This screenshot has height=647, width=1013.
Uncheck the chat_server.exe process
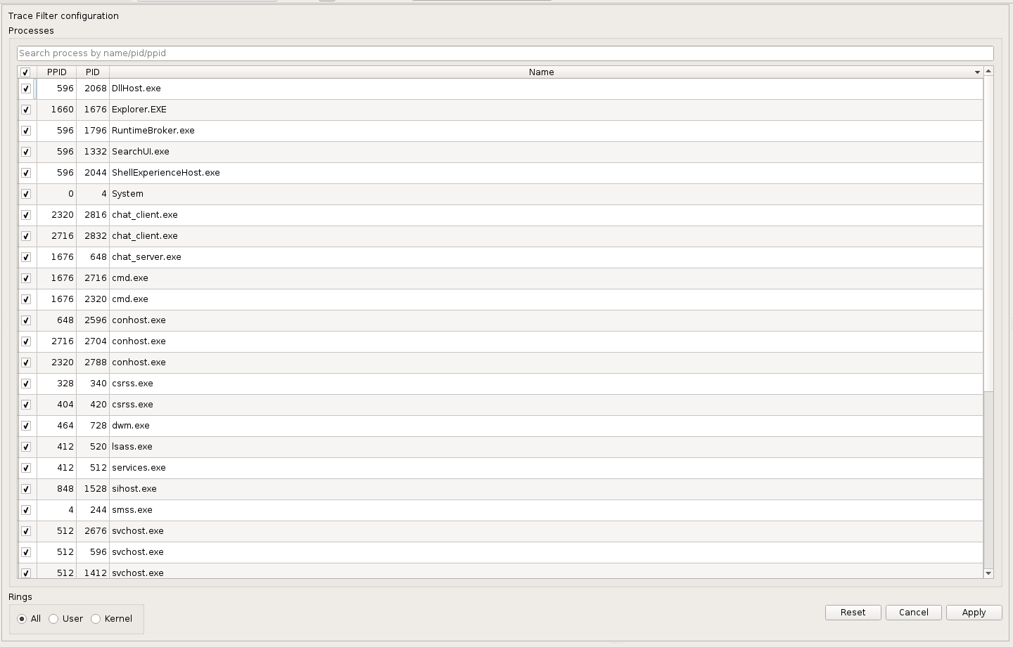point(26,257)
